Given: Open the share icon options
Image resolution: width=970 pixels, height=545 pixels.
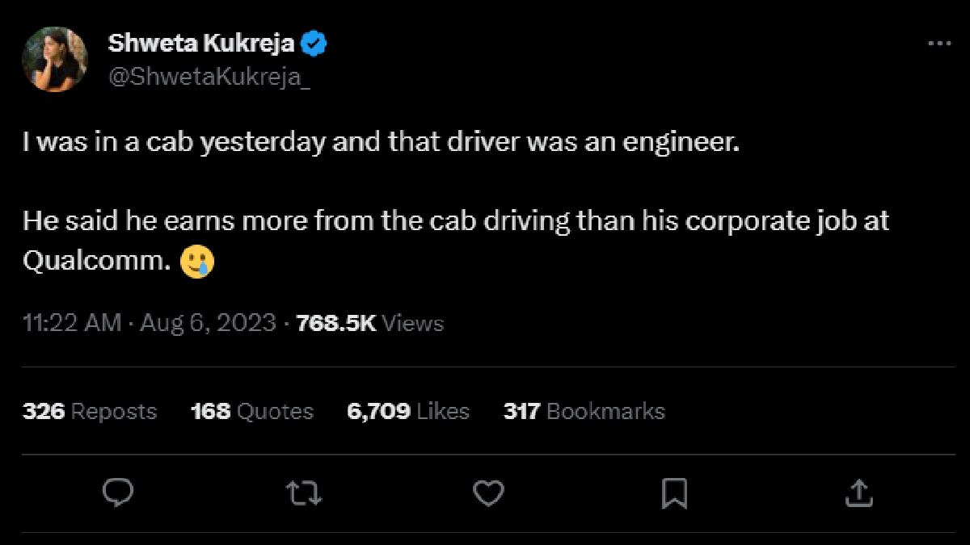Looking at the screenshot, I should [x=859, y=493].
